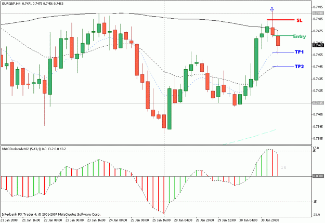Click the green Entry label
The image size is (325, 223).
[300, 36]
